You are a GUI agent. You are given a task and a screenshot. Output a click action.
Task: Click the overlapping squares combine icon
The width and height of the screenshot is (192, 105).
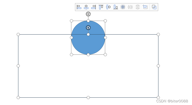[154, 7]
